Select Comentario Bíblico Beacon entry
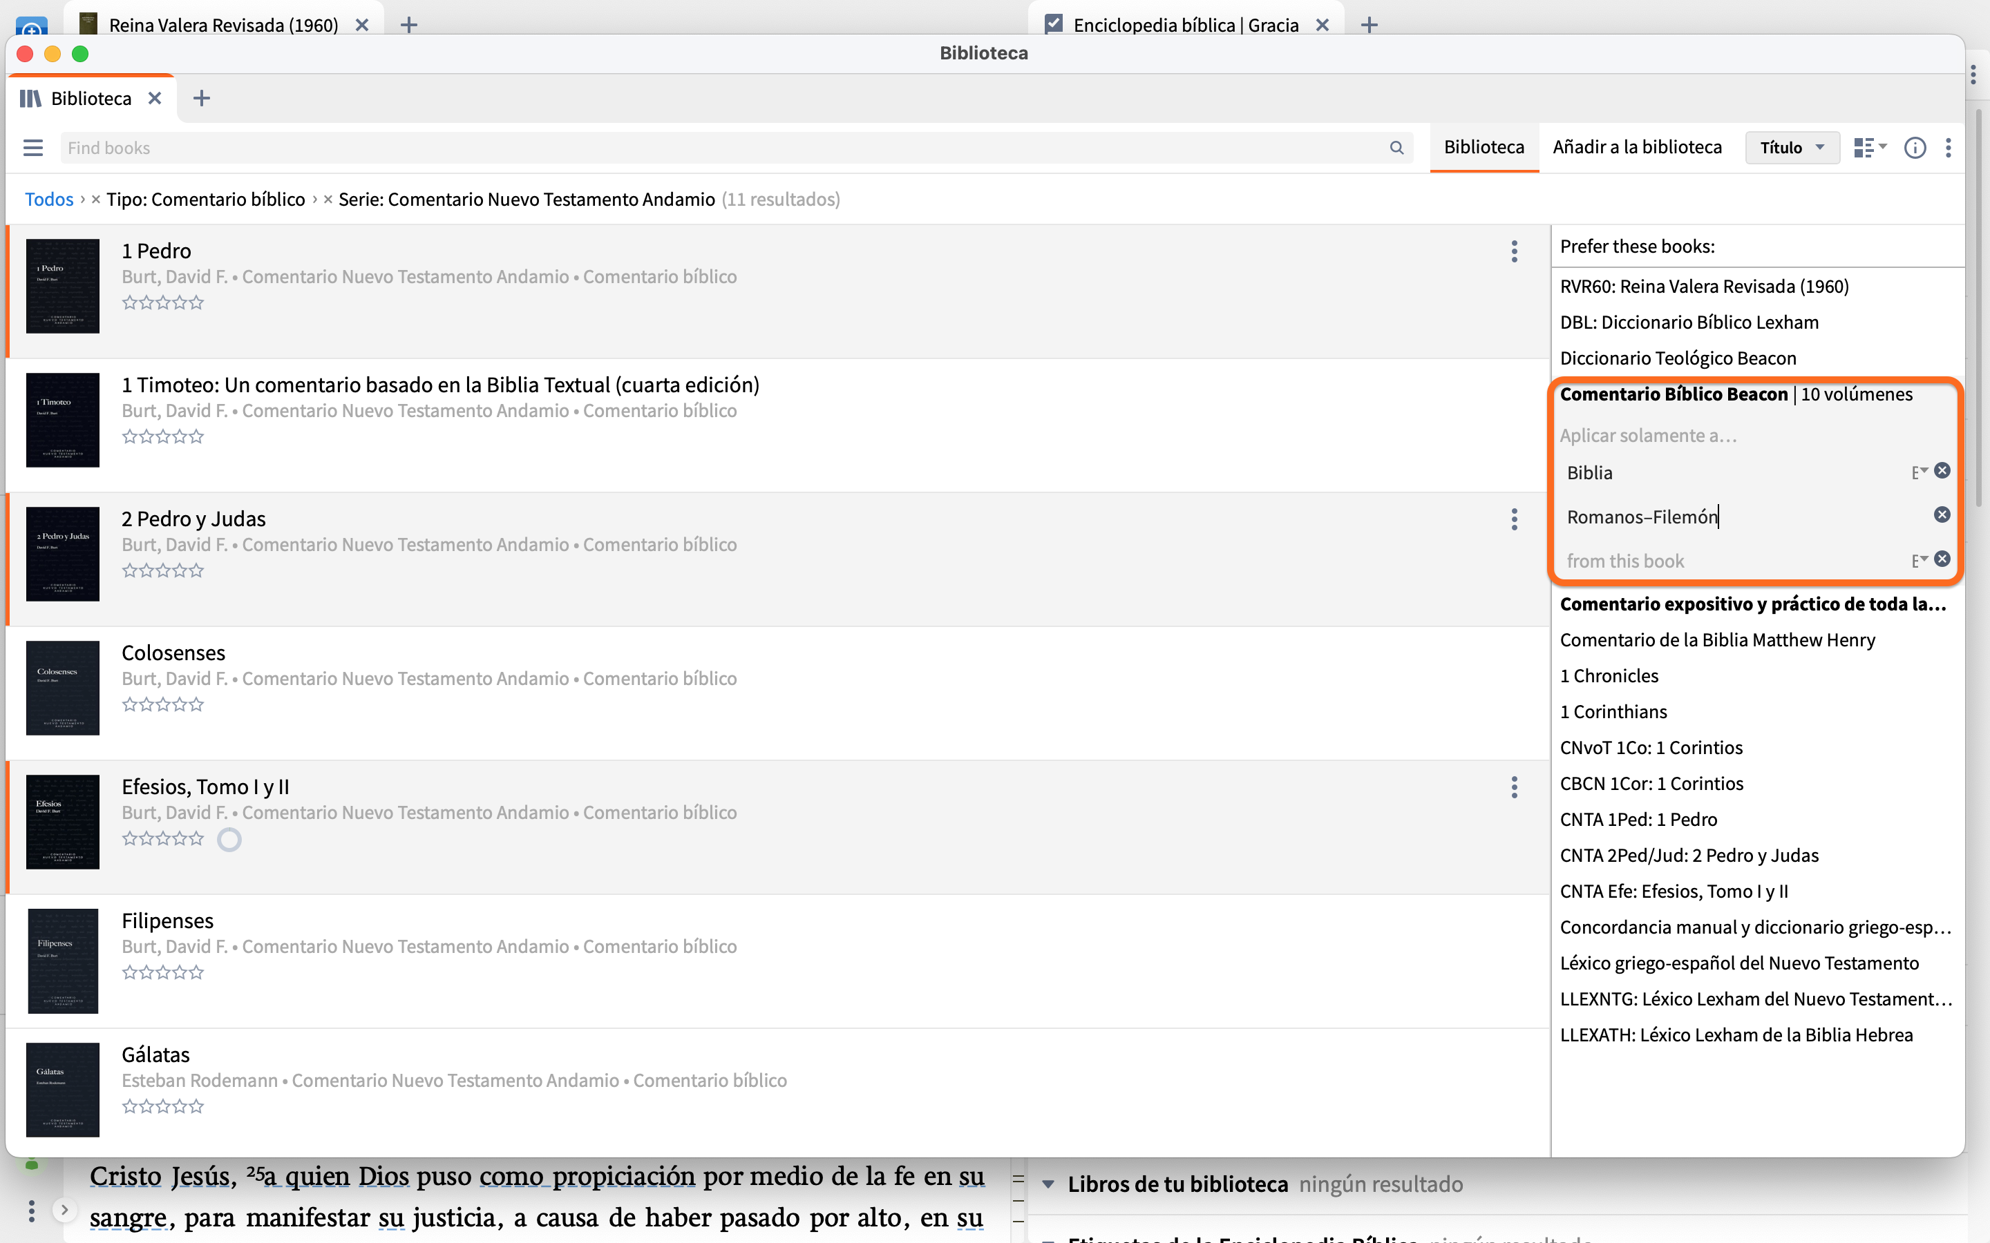This screenshot has width=1990, height=1243. [x=1736, y=394]
